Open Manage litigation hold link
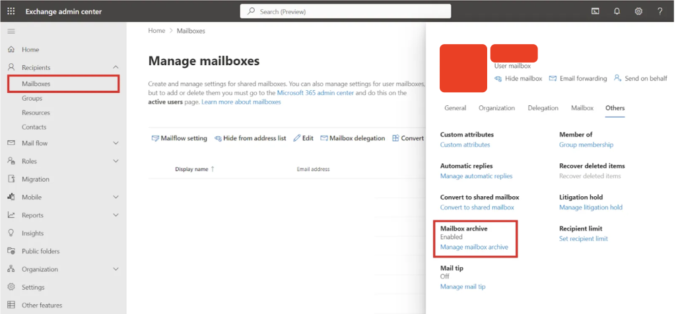This screenshot has width=676, height=314. 590,207
